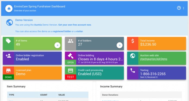This screenshot has height=101, width=189.
Task: Open the '# of items 49' card
Action: coord(32,44)
